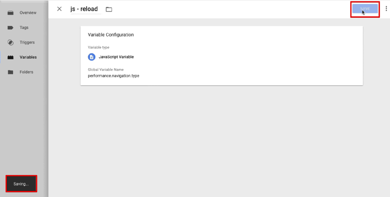This screenshot has width=390, height=197.
Task: Open the three-dot more options menu
Action: pyautogui.click(x=386, y=9)
